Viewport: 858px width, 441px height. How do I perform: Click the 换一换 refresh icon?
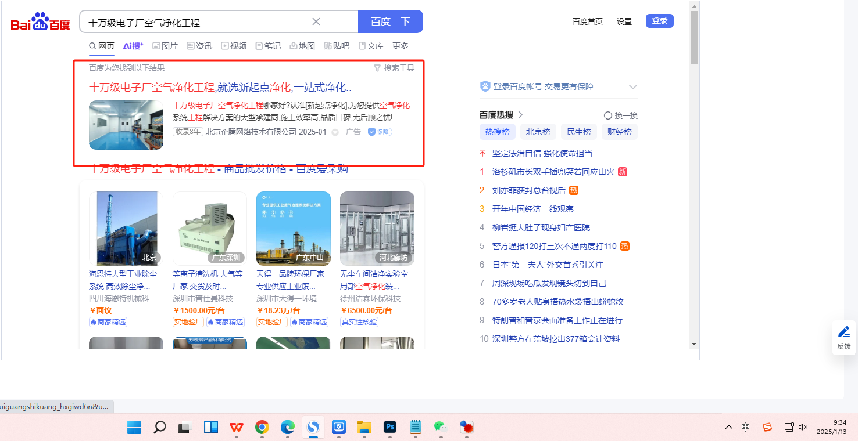coord(608,115)
